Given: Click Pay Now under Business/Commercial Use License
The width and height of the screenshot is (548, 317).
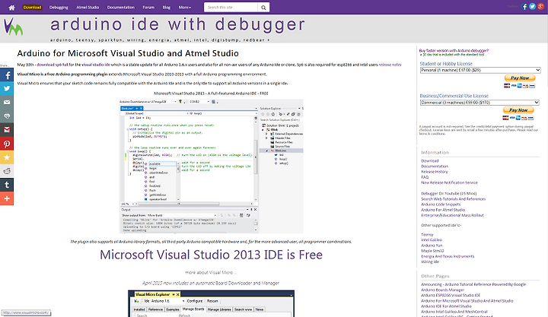Looking at the screenshot, I should (518, 110).
